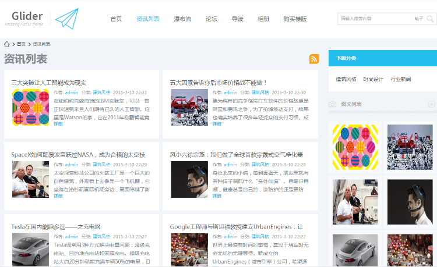The width and height of the screenshot is (437, 267).
Task: Click the red car thumbnail in 五大因素 article
Action: click(189, 107)
